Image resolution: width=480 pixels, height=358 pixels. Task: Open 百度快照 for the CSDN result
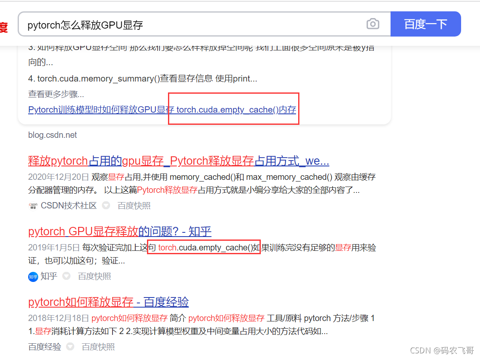[134, 205]
